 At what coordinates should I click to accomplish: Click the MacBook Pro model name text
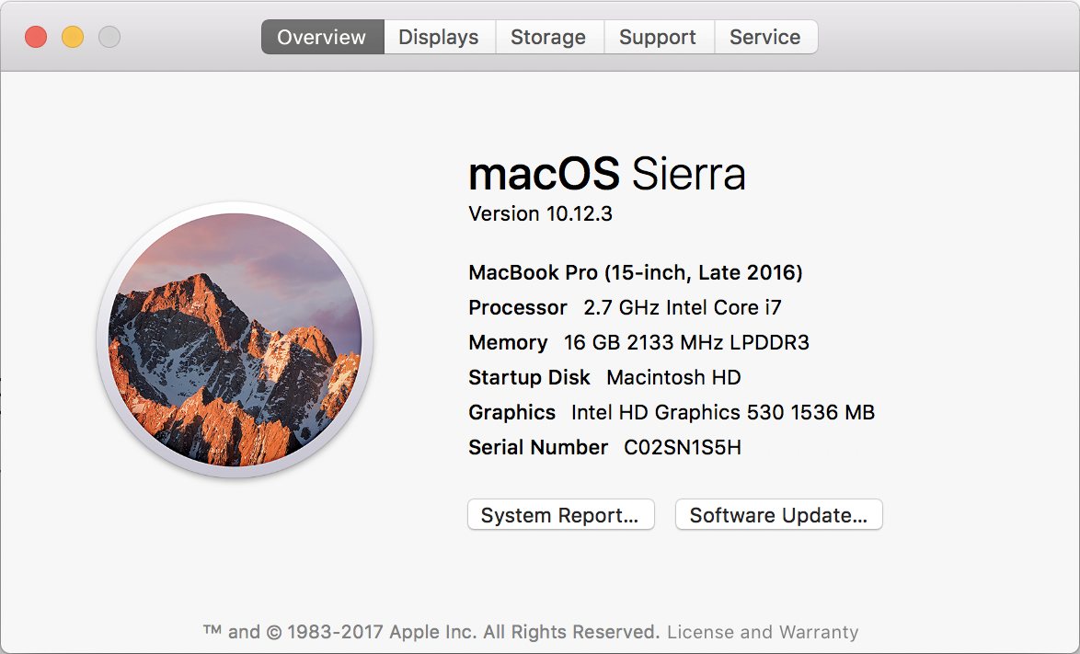[x=636, y=272]
